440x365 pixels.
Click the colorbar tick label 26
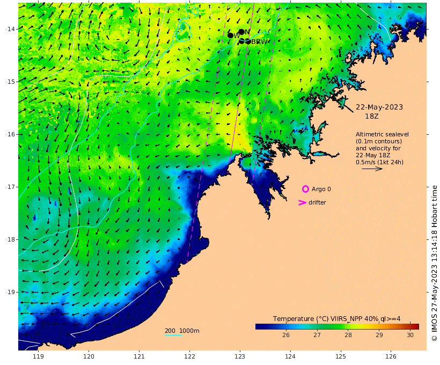click(286, 335)
